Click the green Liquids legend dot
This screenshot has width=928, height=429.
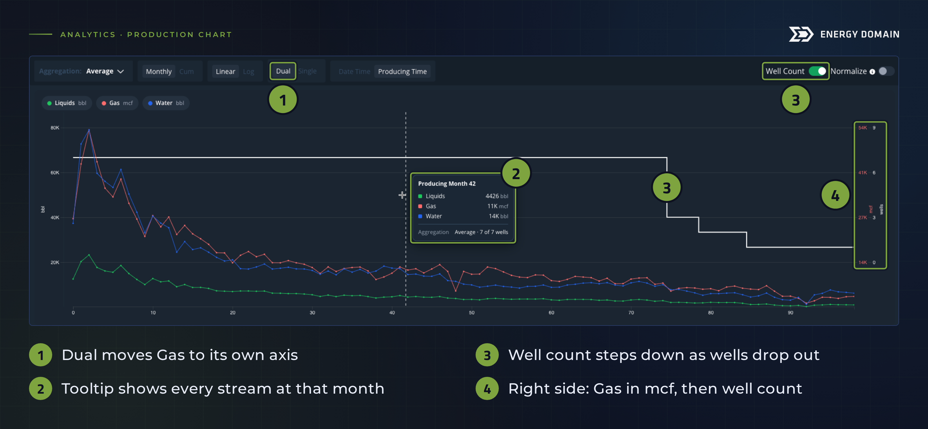[49, 103]
